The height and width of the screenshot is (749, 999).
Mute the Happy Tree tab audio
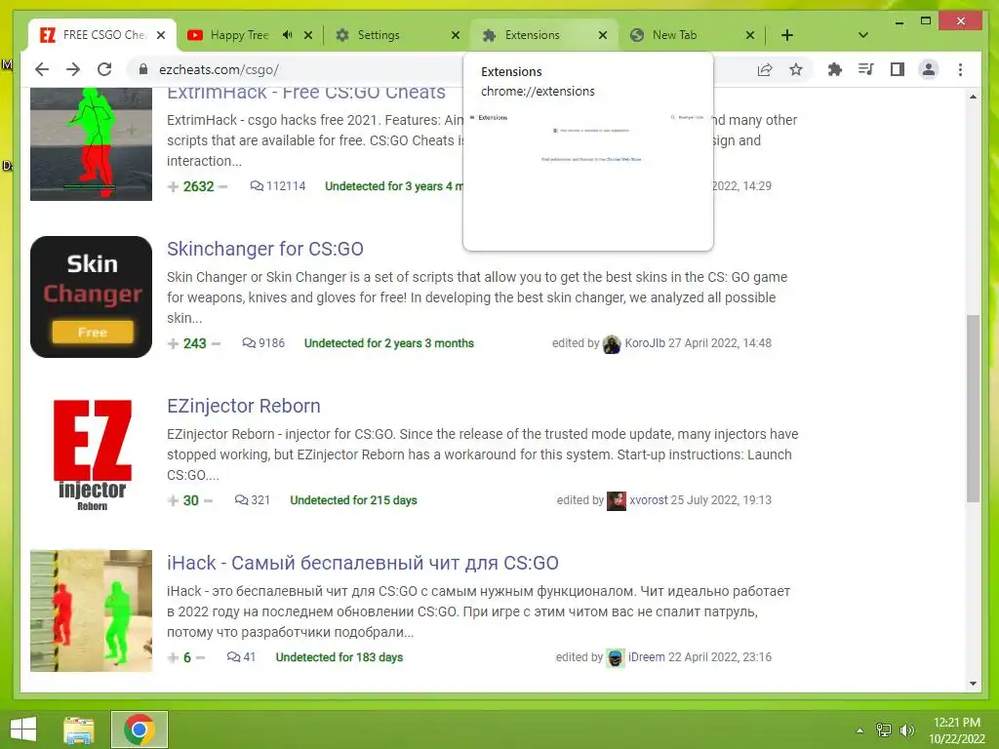coord(288,35)
